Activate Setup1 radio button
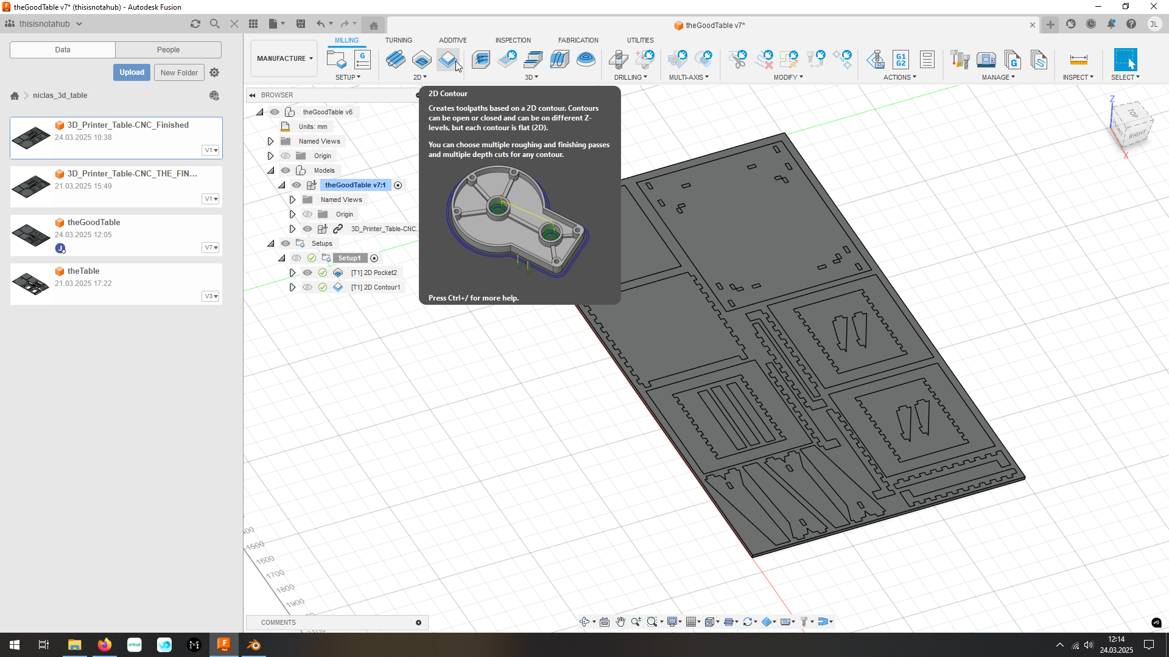This screenshot has height=657, width=1169. (x=374, y=258)
